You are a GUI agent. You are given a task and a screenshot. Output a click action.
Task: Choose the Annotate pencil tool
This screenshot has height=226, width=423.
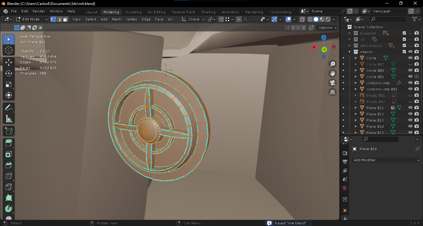[x=9, y=108]
